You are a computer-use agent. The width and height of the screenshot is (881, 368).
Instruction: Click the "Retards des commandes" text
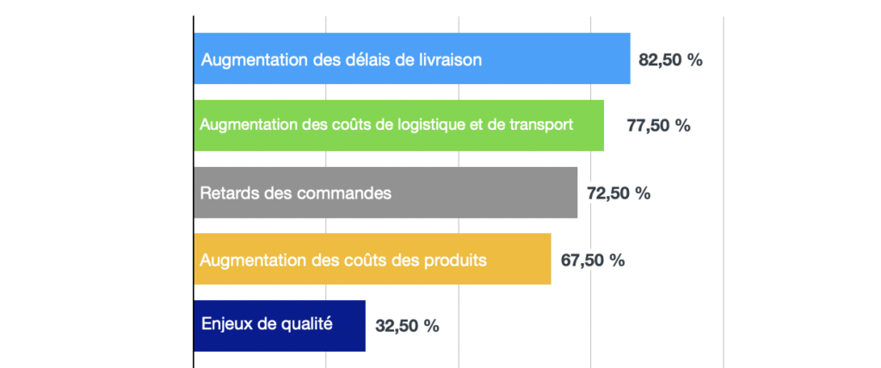[x=295, y=193]
